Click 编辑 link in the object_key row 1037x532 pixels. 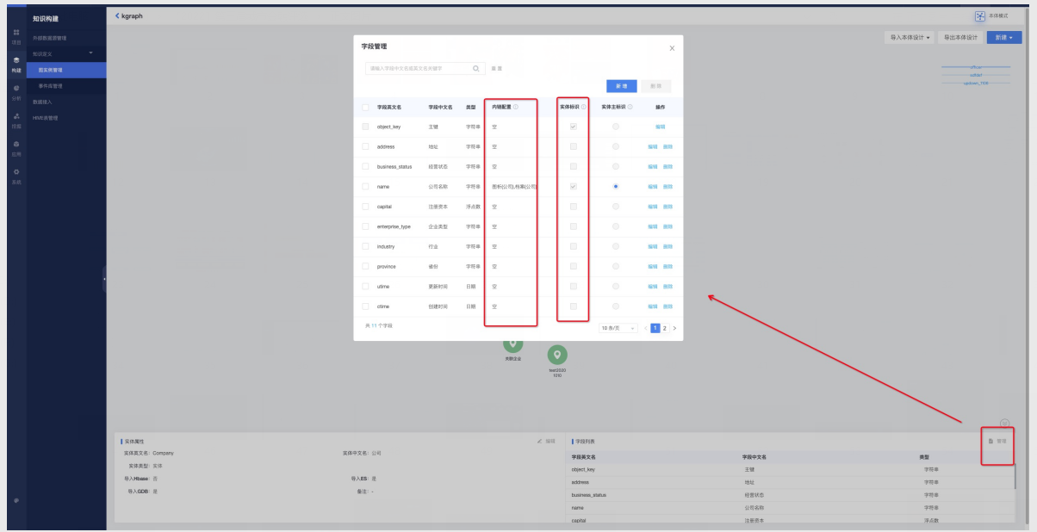point(660,127)
